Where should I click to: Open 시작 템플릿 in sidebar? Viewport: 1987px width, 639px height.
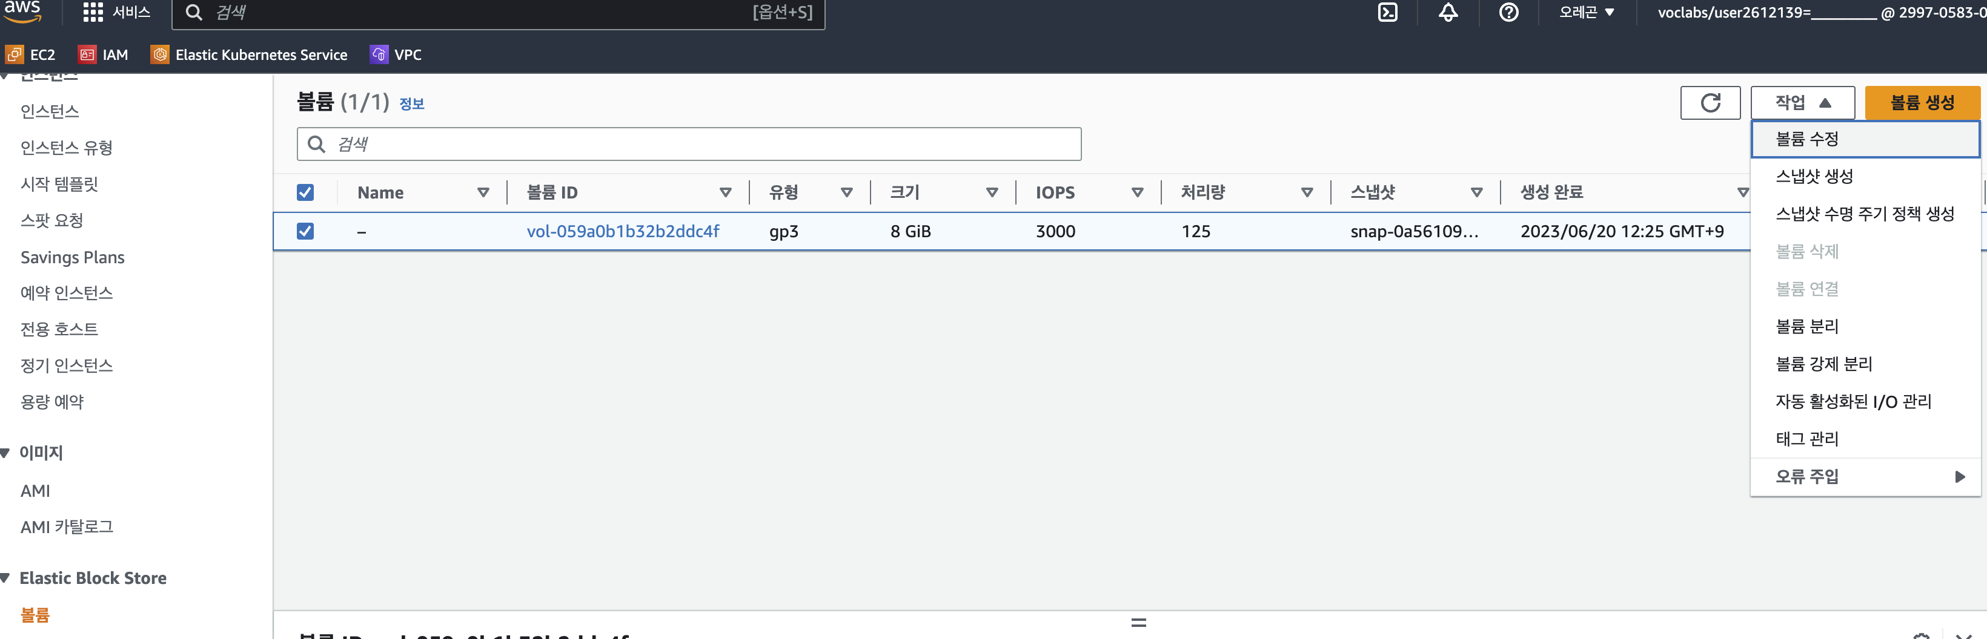pos(59,184)
